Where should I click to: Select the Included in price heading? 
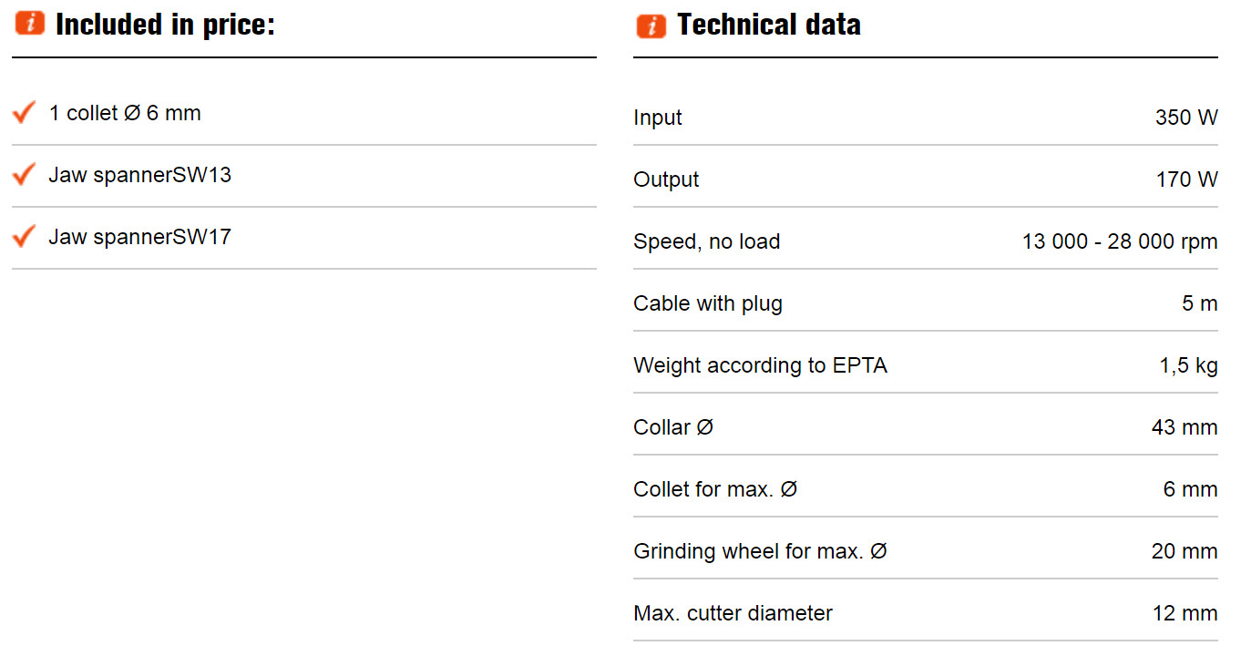pyautogui.click(x=165, y=25)
